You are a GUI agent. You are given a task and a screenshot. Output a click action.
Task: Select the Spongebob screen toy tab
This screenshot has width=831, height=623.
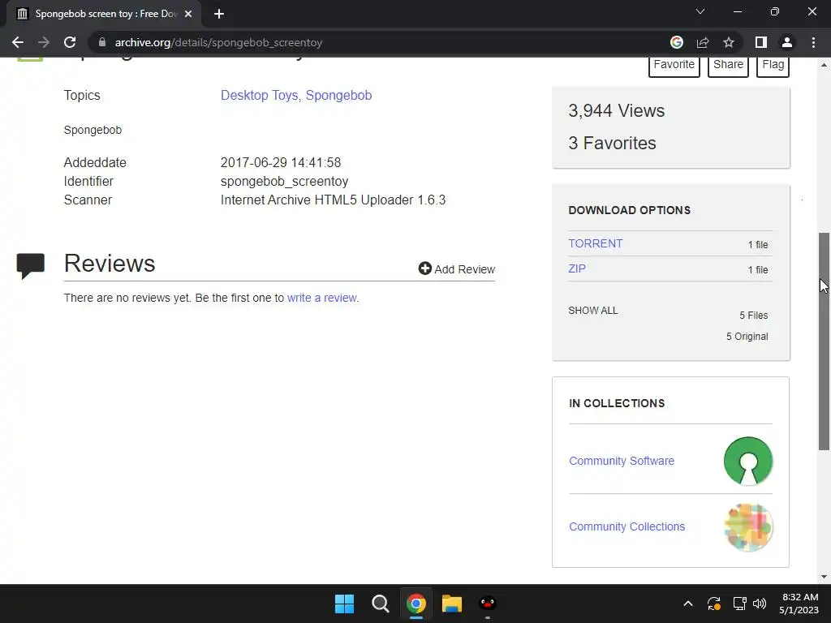pos(104,14)
